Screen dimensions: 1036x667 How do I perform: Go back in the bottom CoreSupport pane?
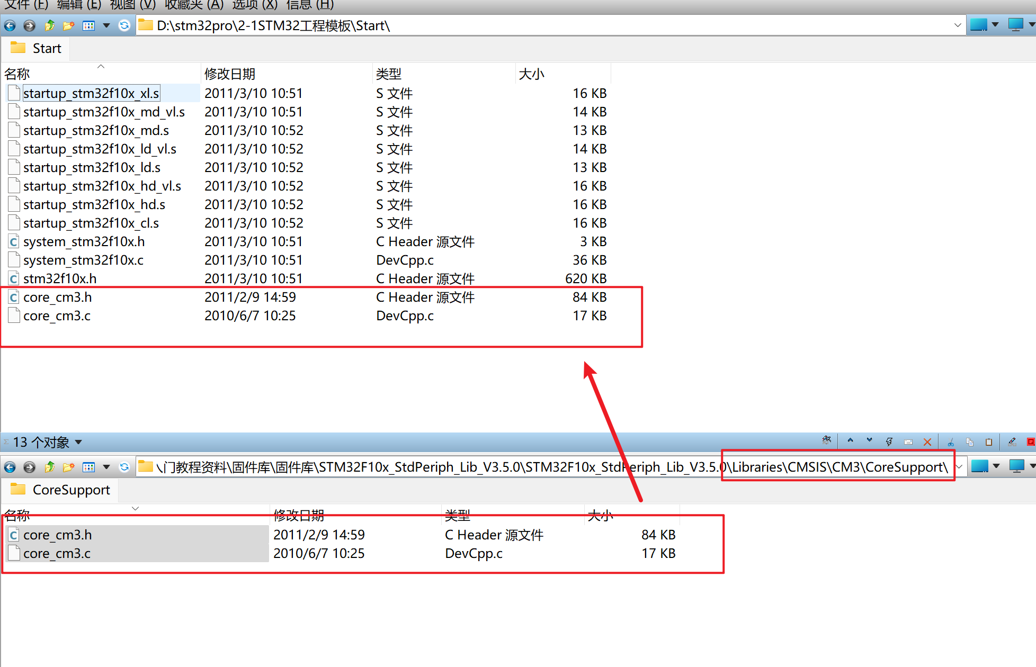pyautogui.click(x=10, y=467)
